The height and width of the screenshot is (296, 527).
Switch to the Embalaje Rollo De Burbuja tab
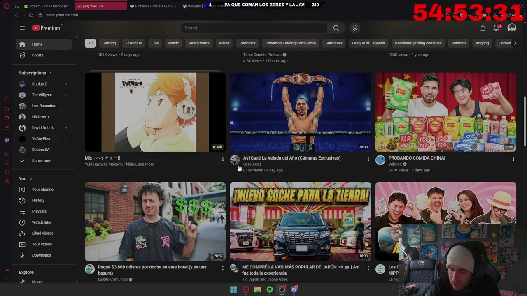(x=153, y=6)
